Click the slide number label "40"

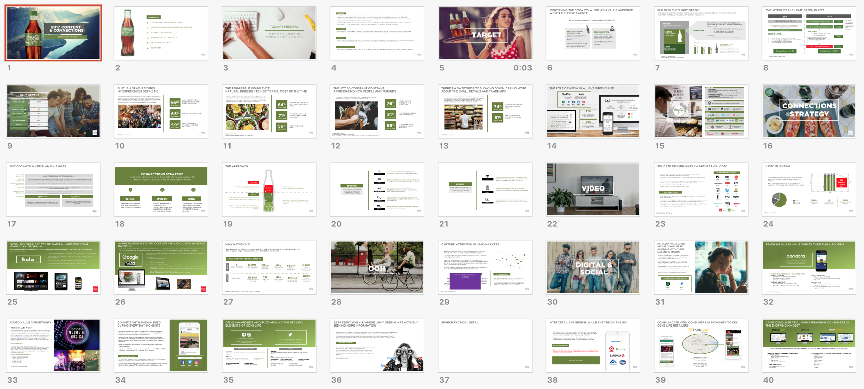768,380
